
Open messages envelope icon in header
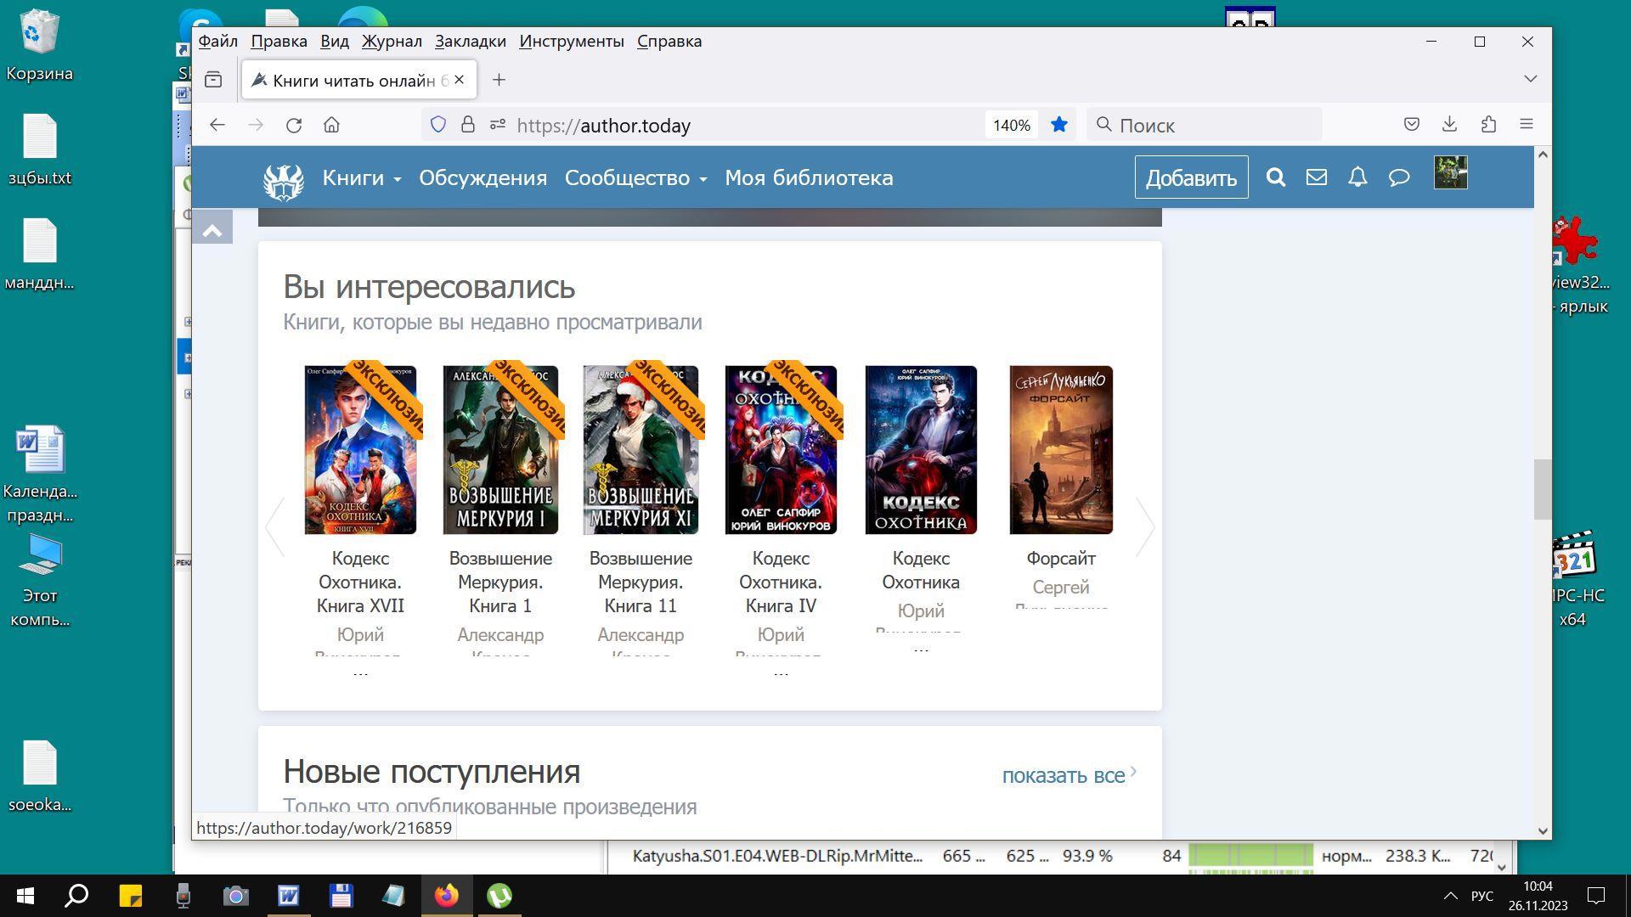pos(1316,177)
